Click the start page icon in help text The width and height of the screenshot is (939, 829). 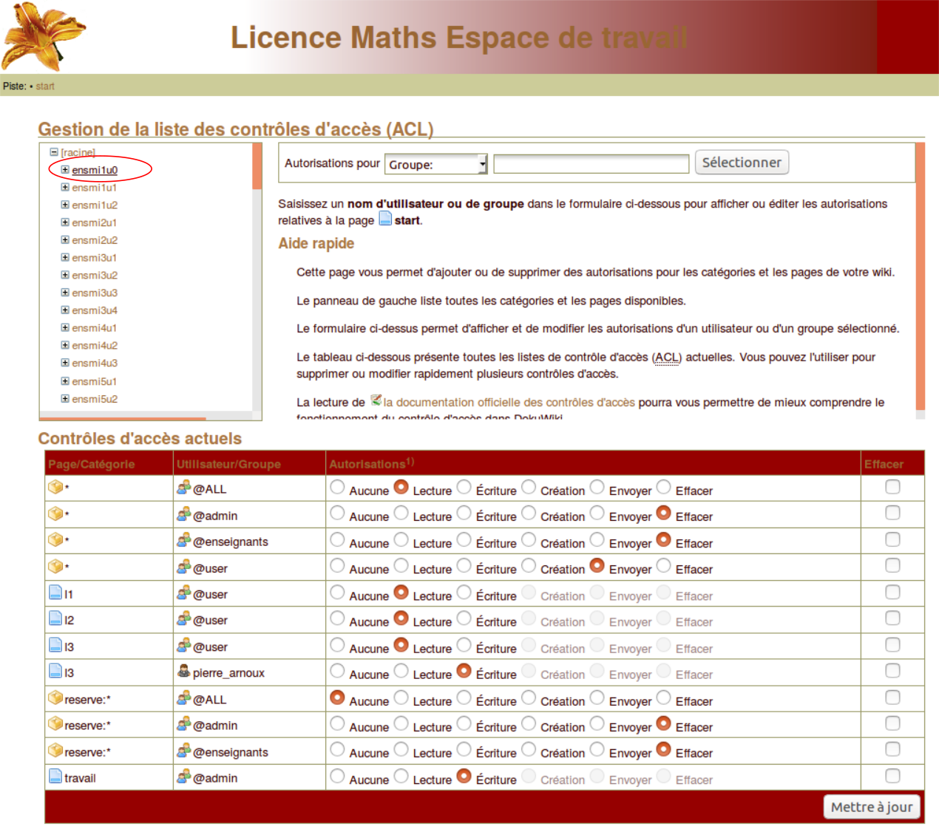[x=385, y=219]
